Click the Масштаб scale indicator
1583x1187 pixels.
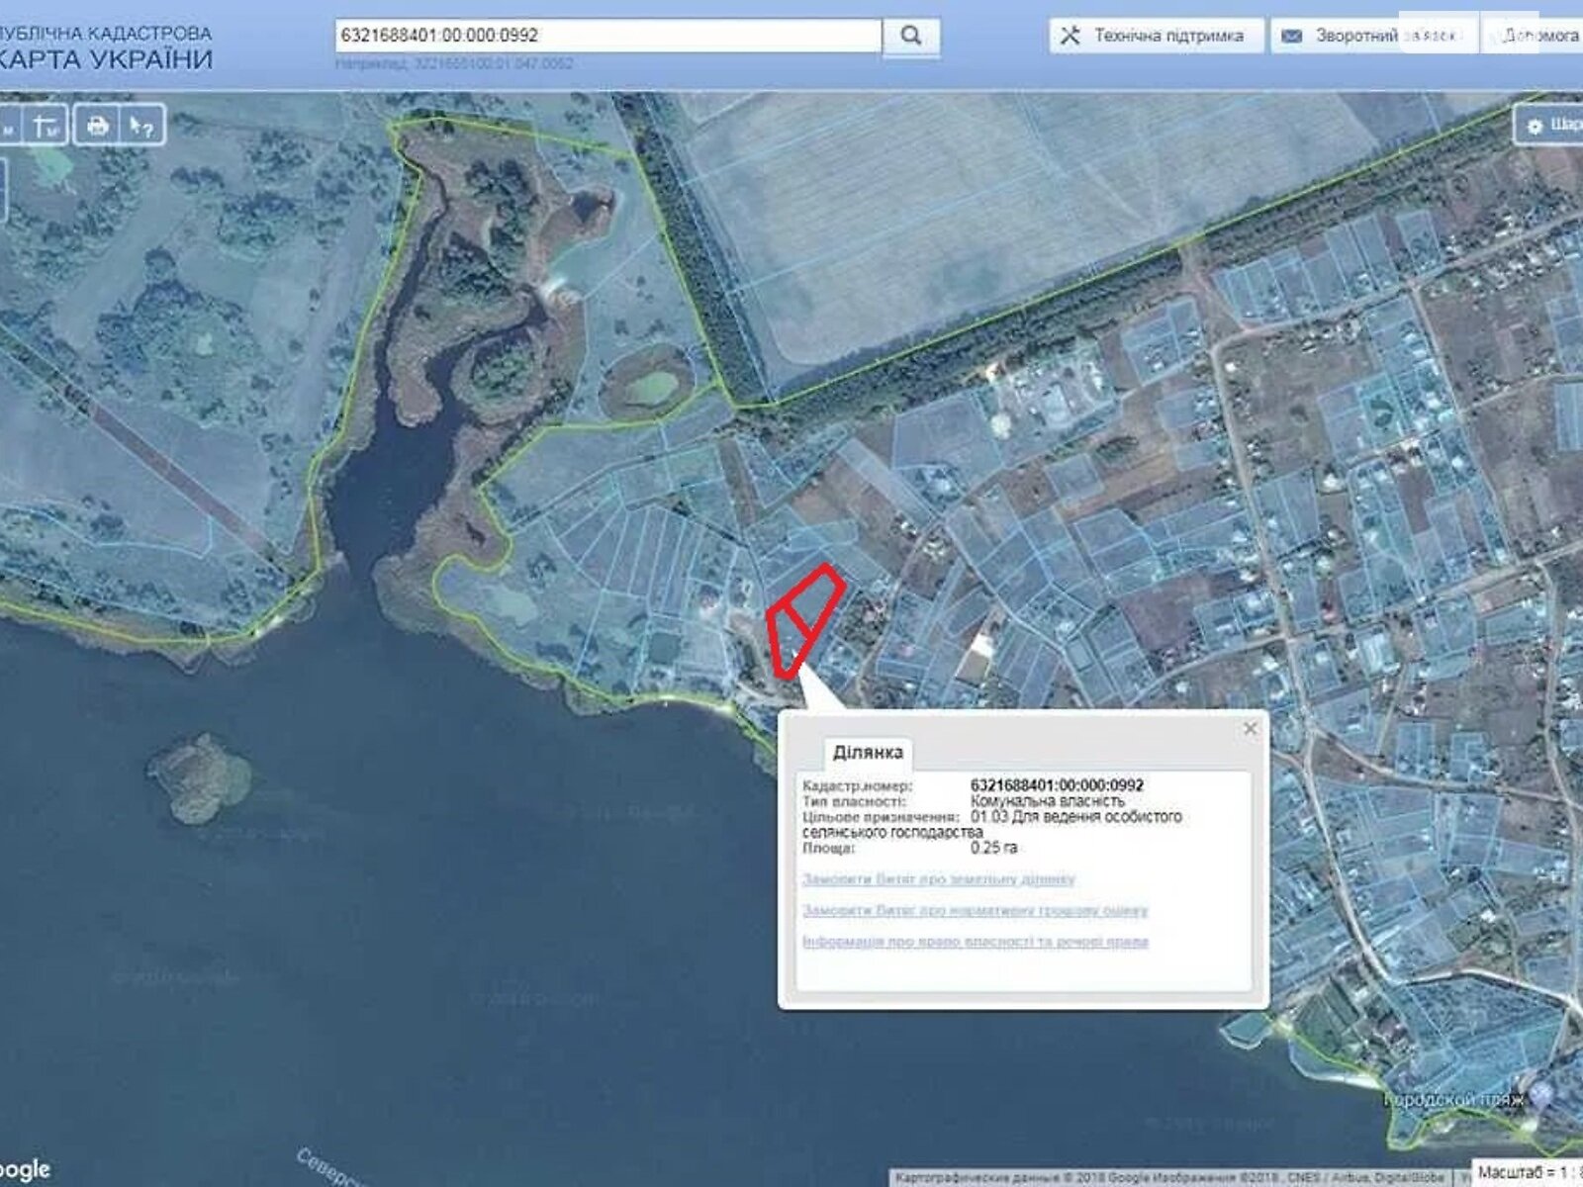point(1528,1171)
